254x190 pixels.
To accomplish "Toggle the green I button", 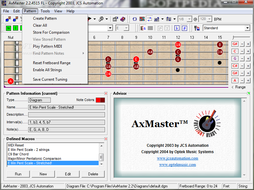I will pyautogui.click(x=16, y=28).
